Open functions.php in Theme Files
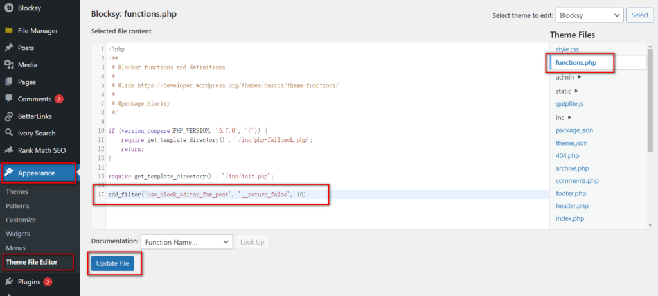This screenshot has width=658, height=296. click(x=576, y=62)
